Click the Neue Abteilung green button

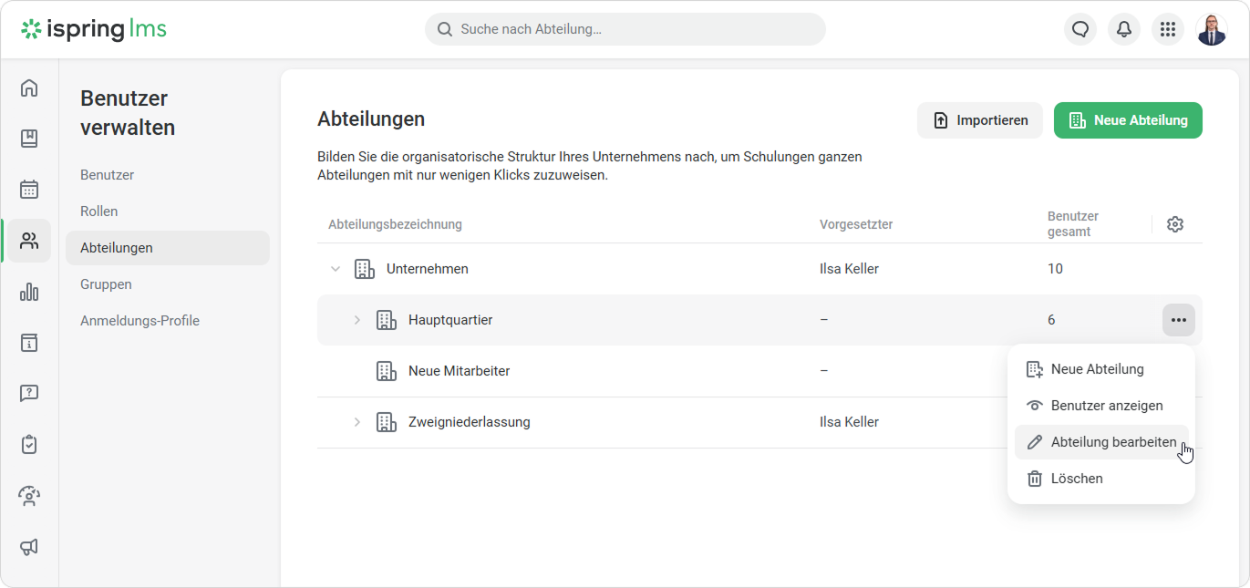1128,120
